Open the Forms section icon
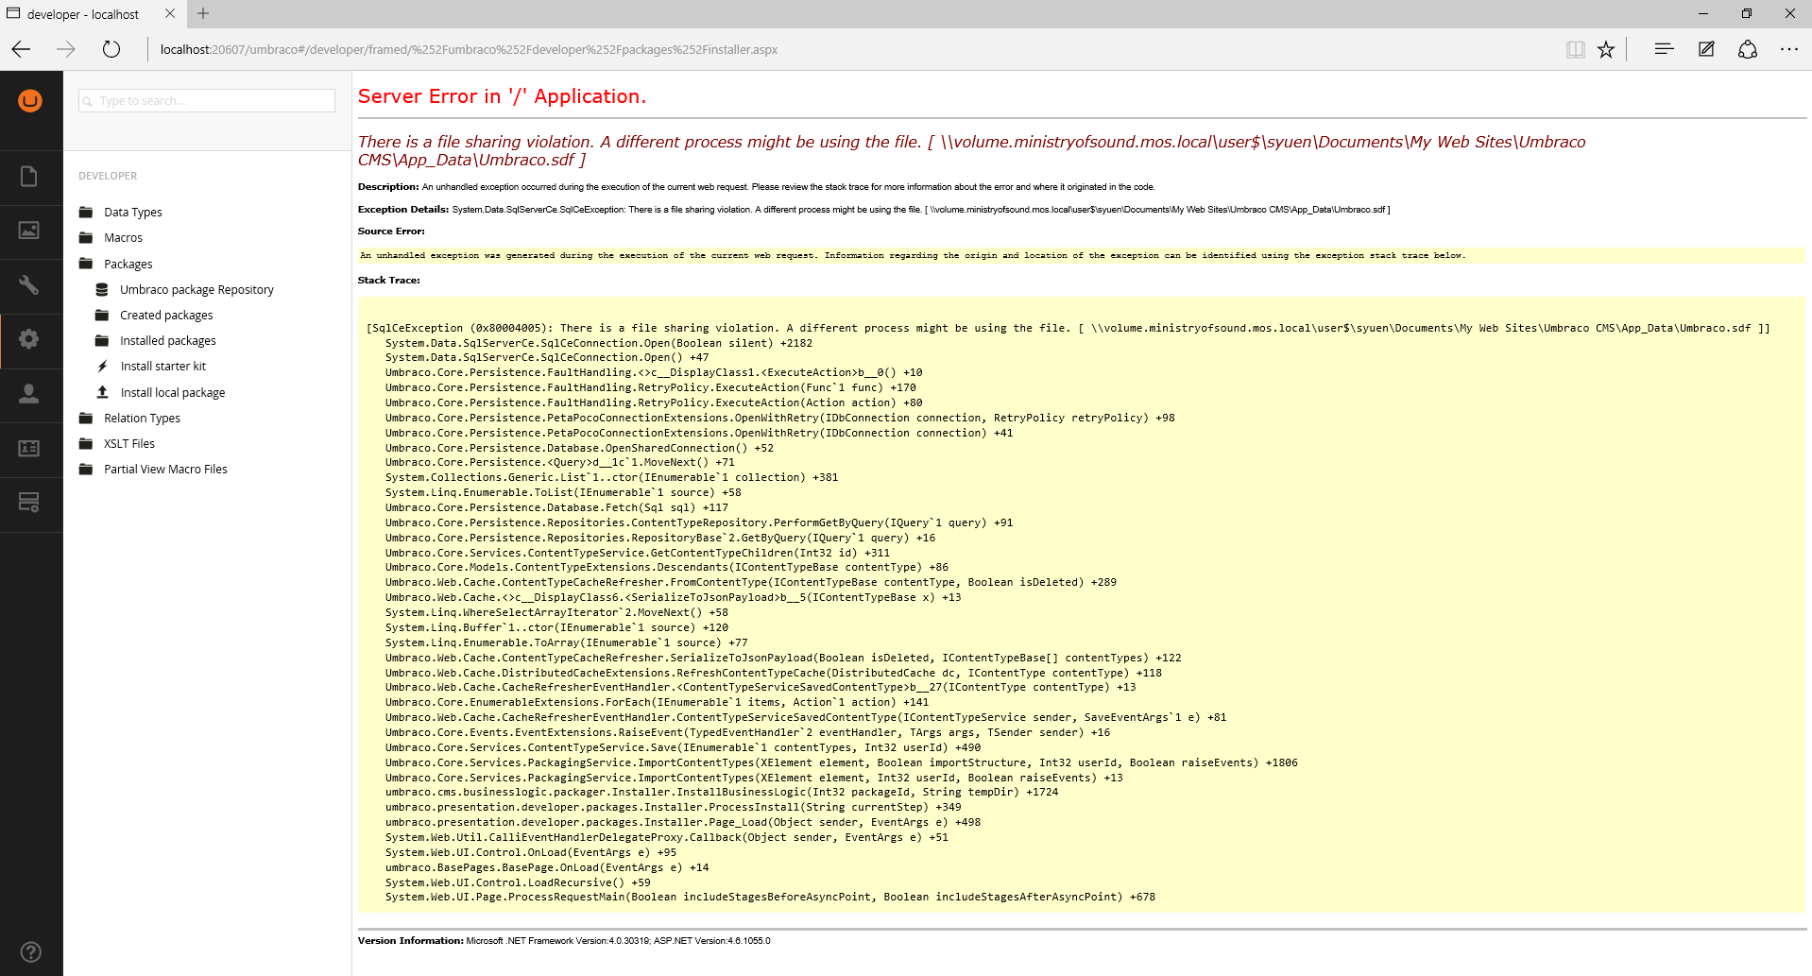This screenshot has width=1812, height=976. click(x=29, y=502)
